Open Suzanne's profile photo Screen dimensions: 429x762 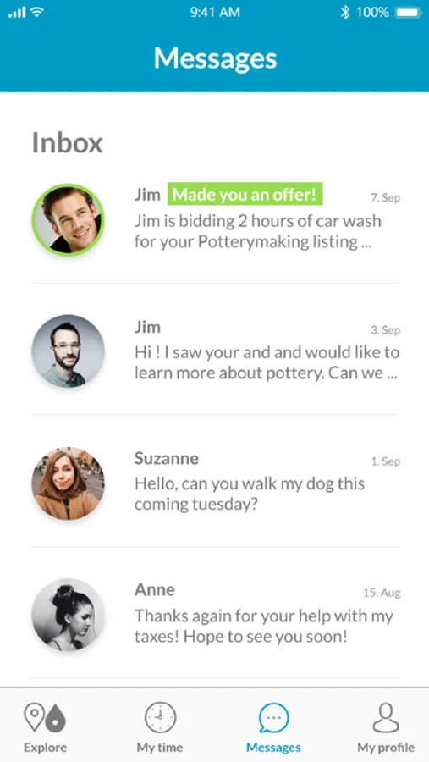point(68,483)
